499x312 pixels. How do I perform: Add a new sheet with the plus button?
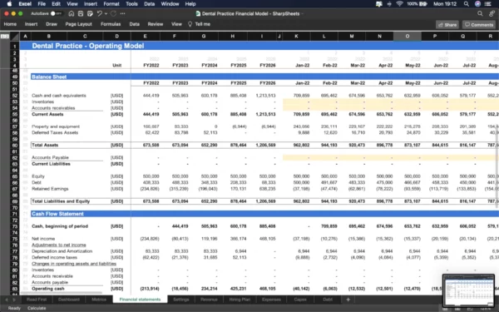(348, 300)
